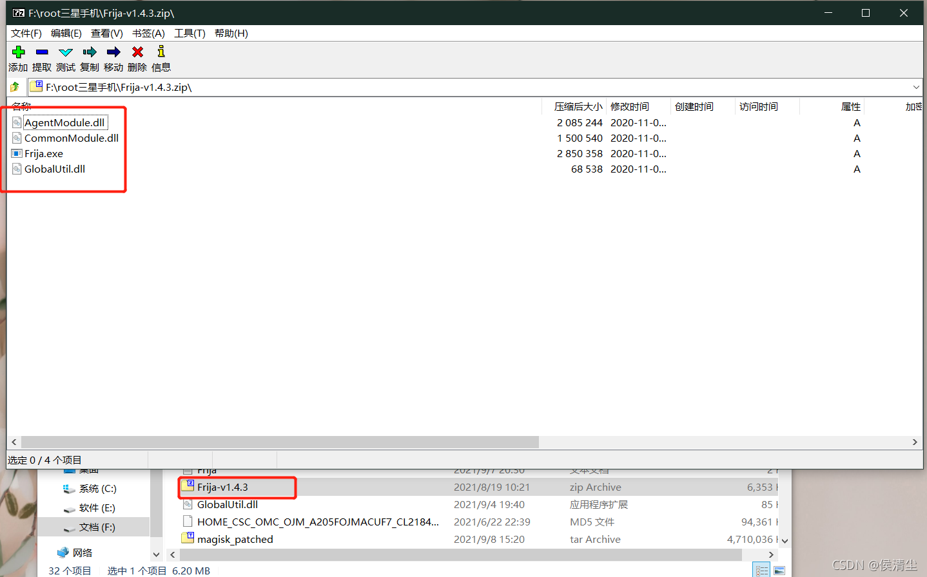This screenshot has width=927, height=577.
Task: Expand the address bar path dropdown
Action: 916,87
